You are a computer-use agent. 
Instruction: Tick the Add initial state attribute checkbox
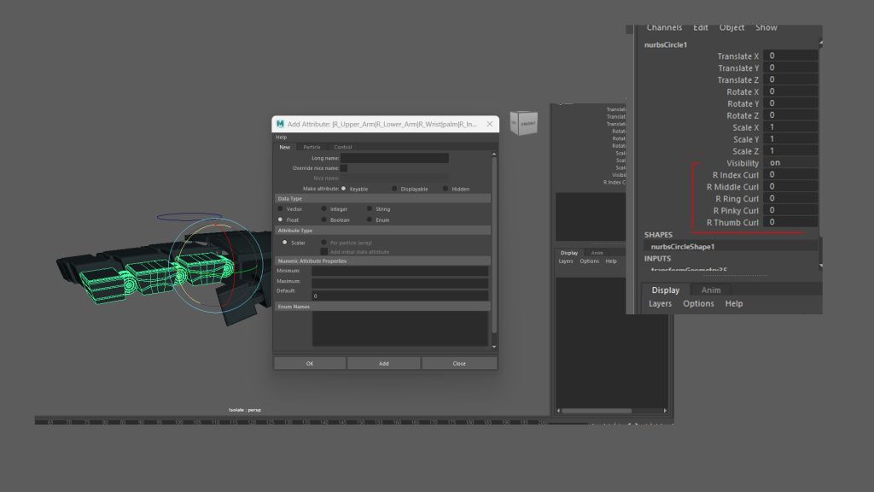(x=323, y=252)
